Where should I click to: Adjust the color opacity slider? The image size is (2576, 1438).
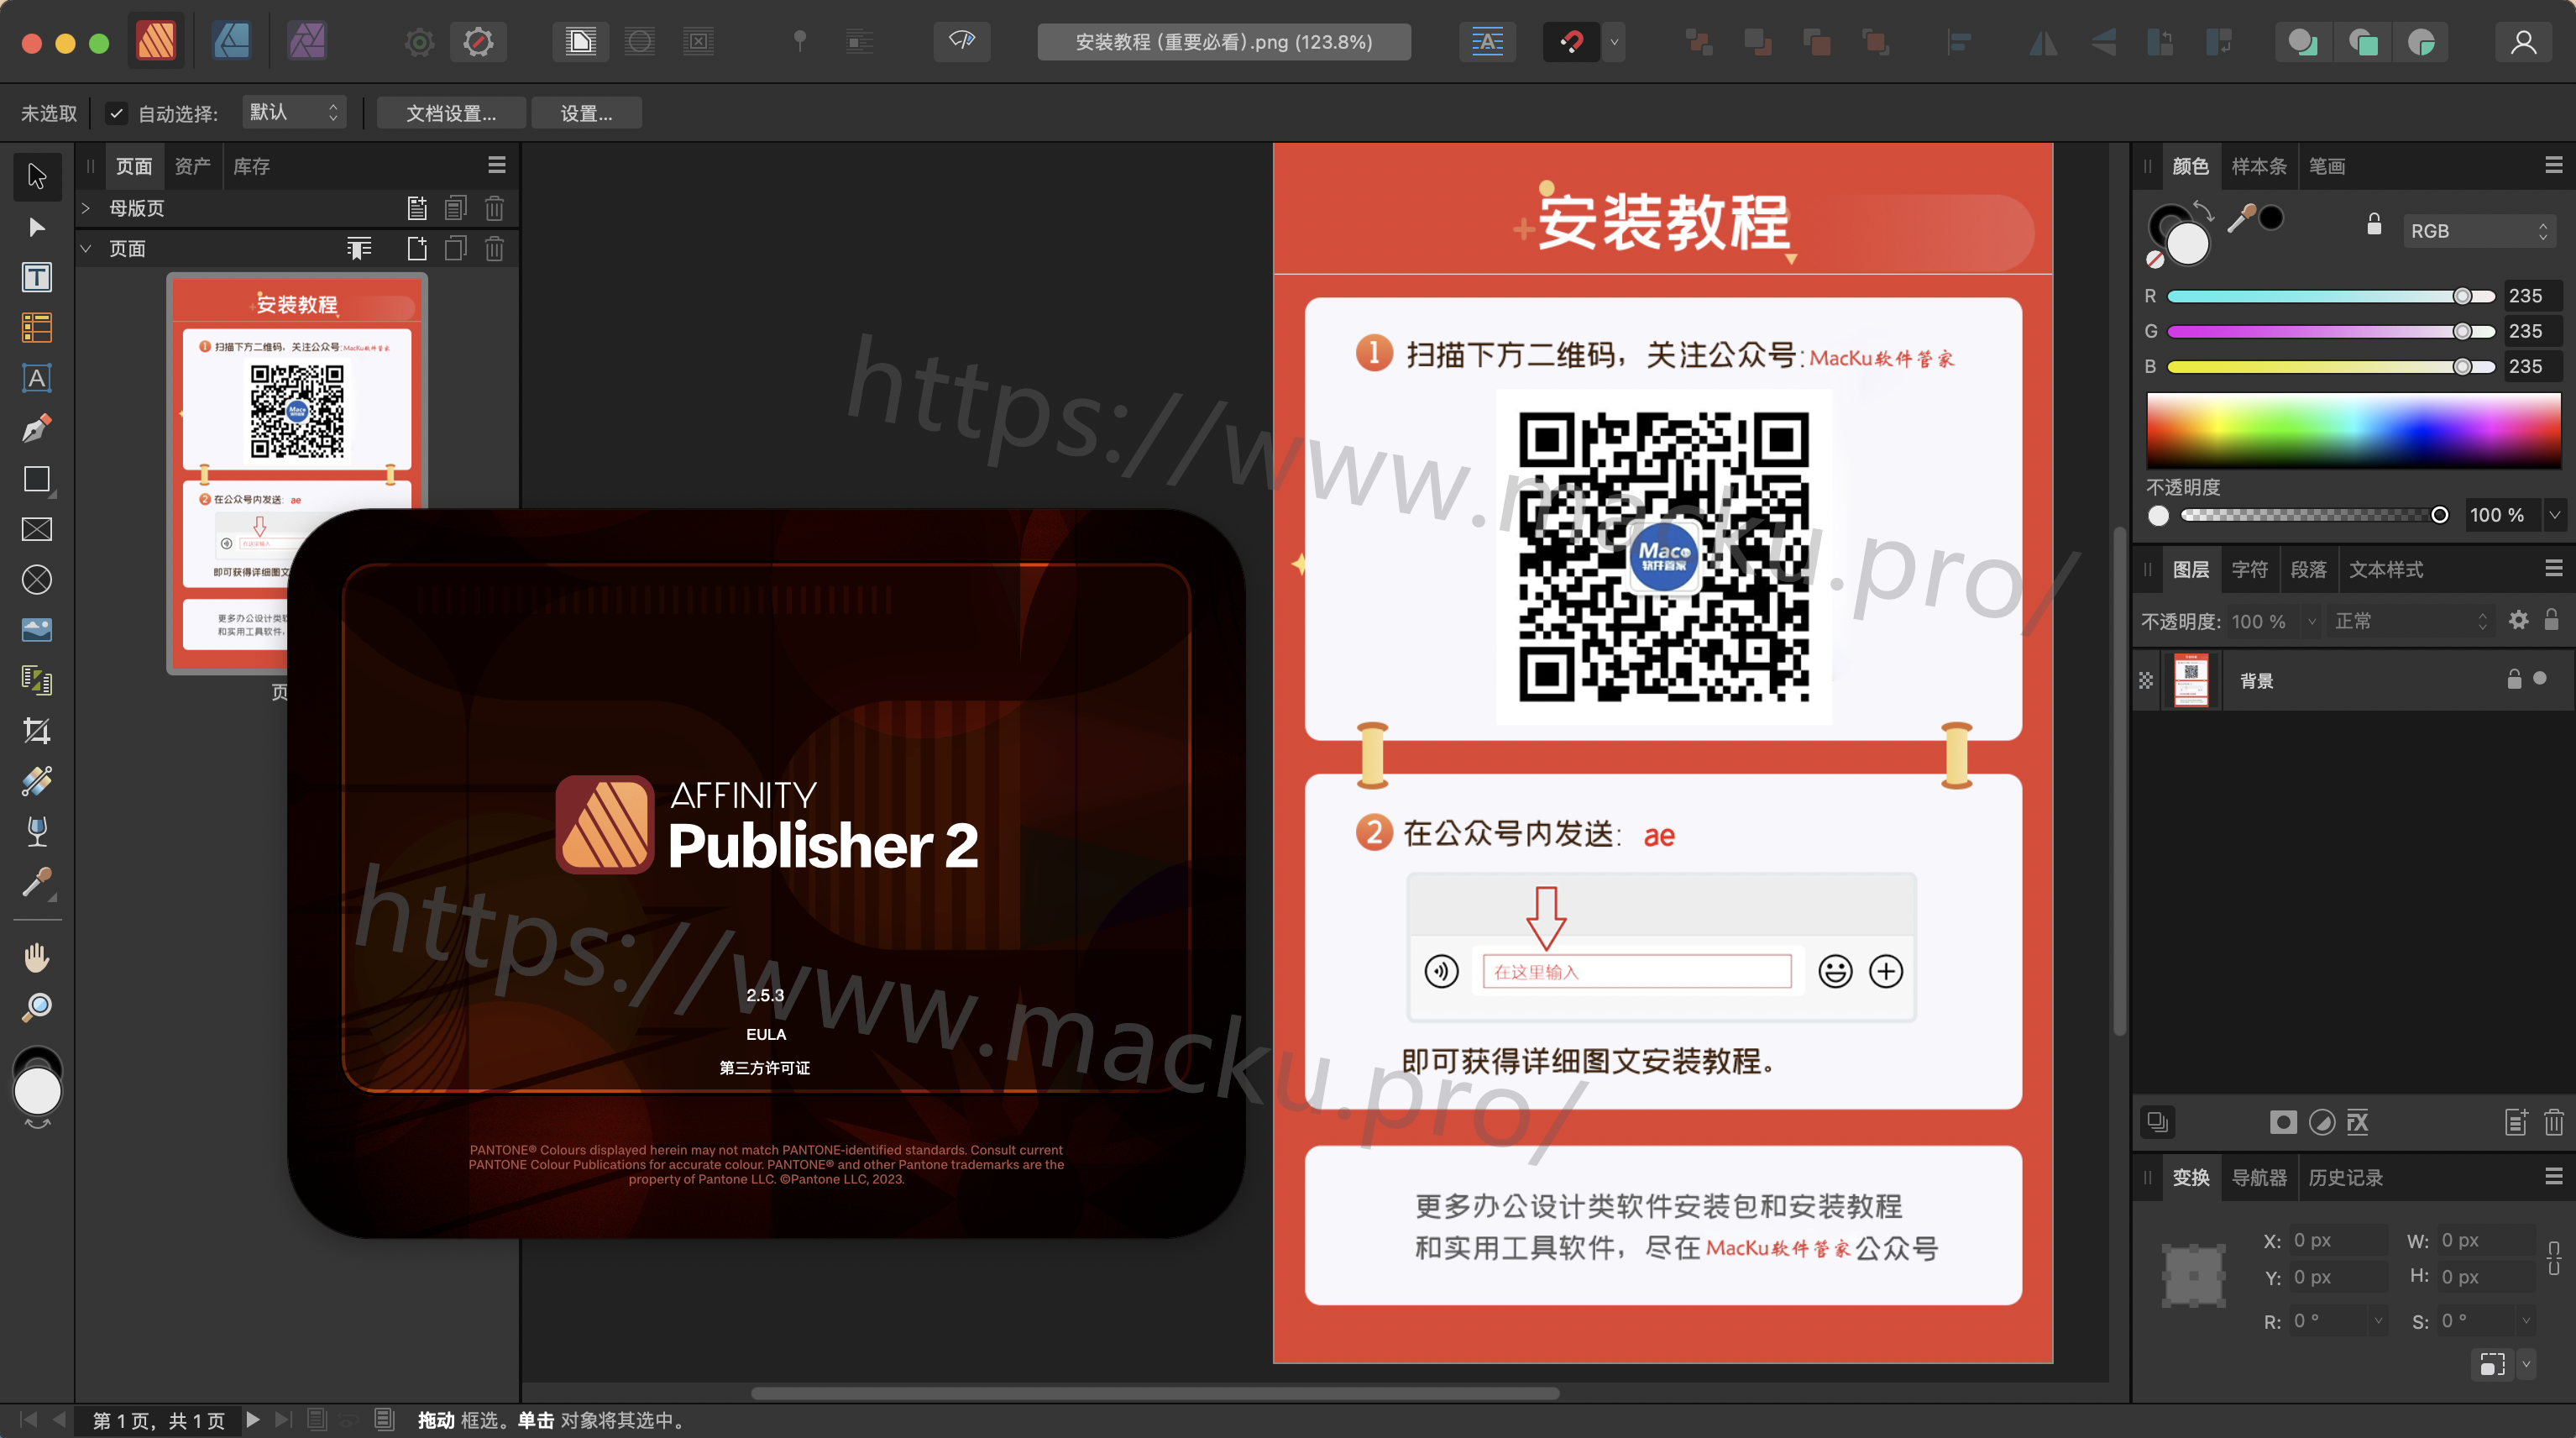2315,516
